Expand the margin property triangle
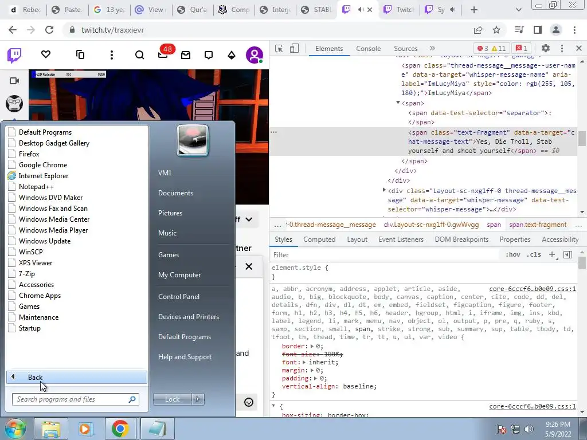The height and width of the screenshot is (440, 587). click(x=312, y=370)
